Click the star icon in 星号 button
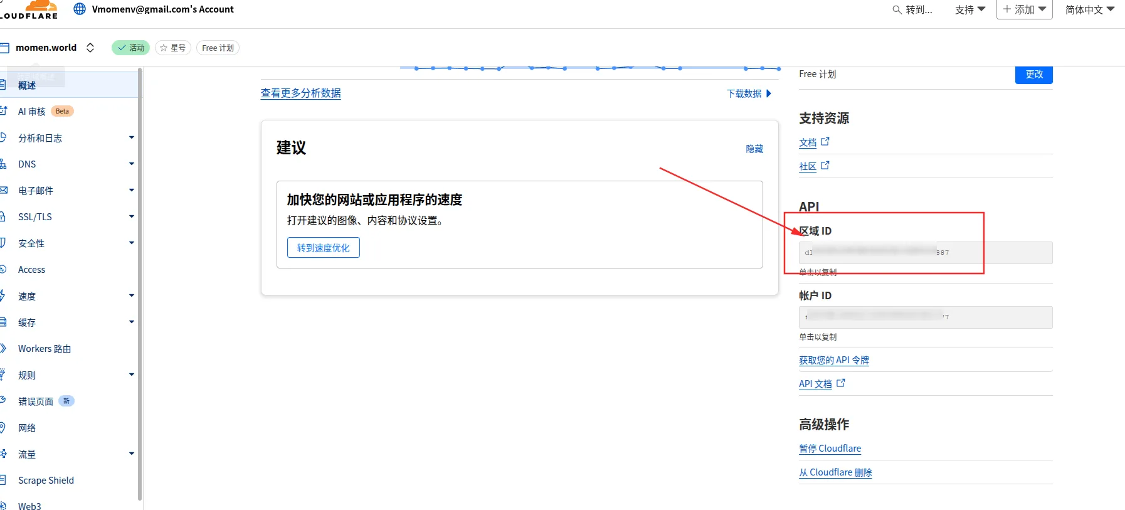 click(164, 48)
